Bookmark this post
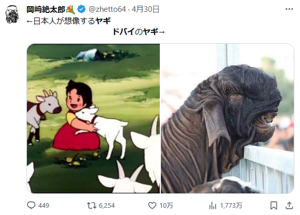The height and width of the screenshot is (215, 300). click(274, 205)
